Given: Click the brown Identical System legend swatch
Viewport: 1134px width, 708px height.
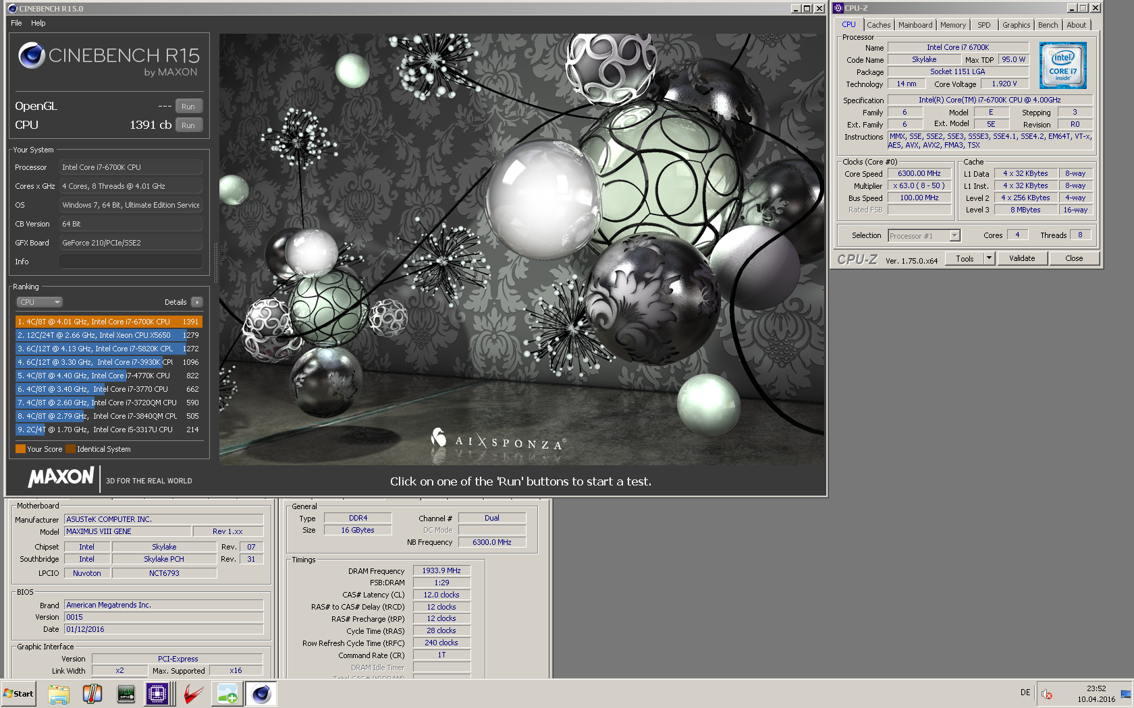Looking at the screenshot, I should [70, 449].
